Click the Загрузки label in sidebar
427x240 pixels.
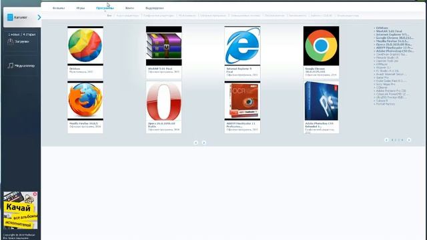(x=22, y=41)
